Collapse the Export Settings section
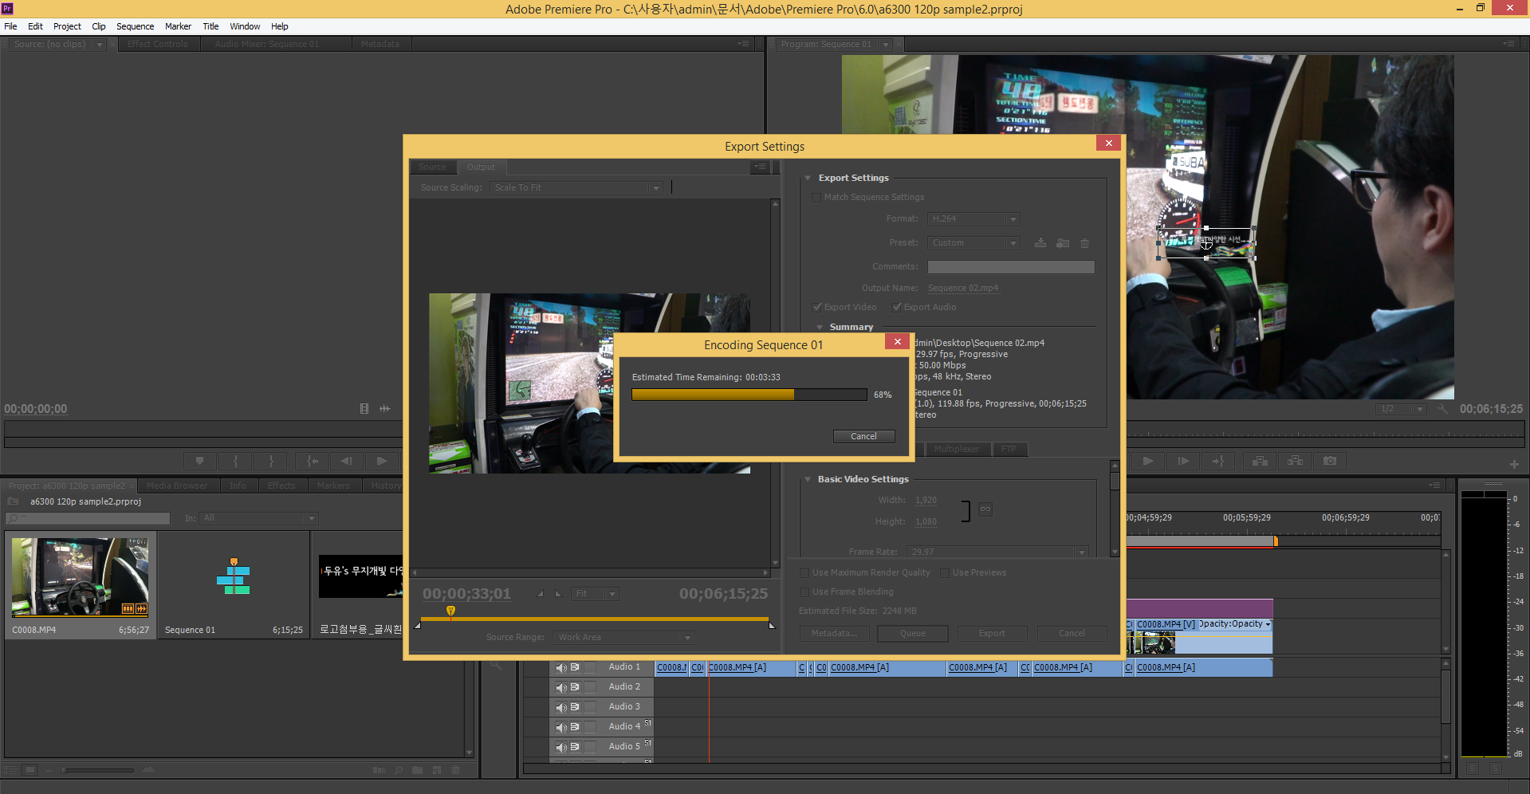Viewport: 1530px width, 794px height. click(x=808, y=178)
